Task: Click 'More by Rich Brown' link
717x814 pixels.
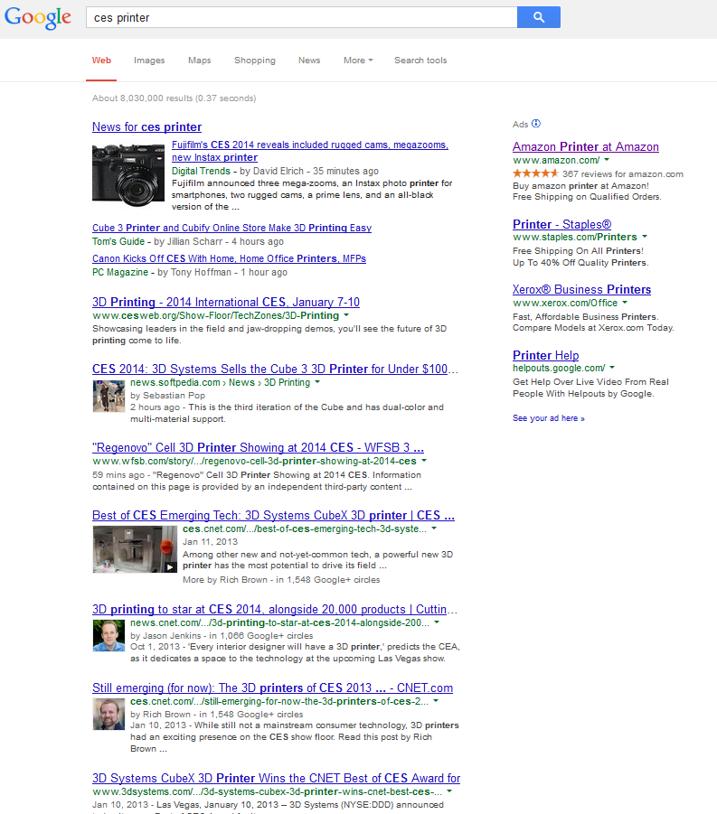Action: point(225,579)
